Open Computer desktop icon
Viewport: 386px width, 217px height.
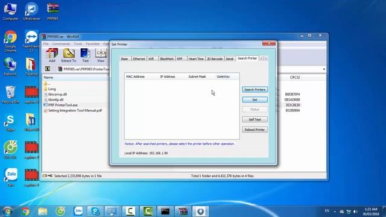(10, 11)
